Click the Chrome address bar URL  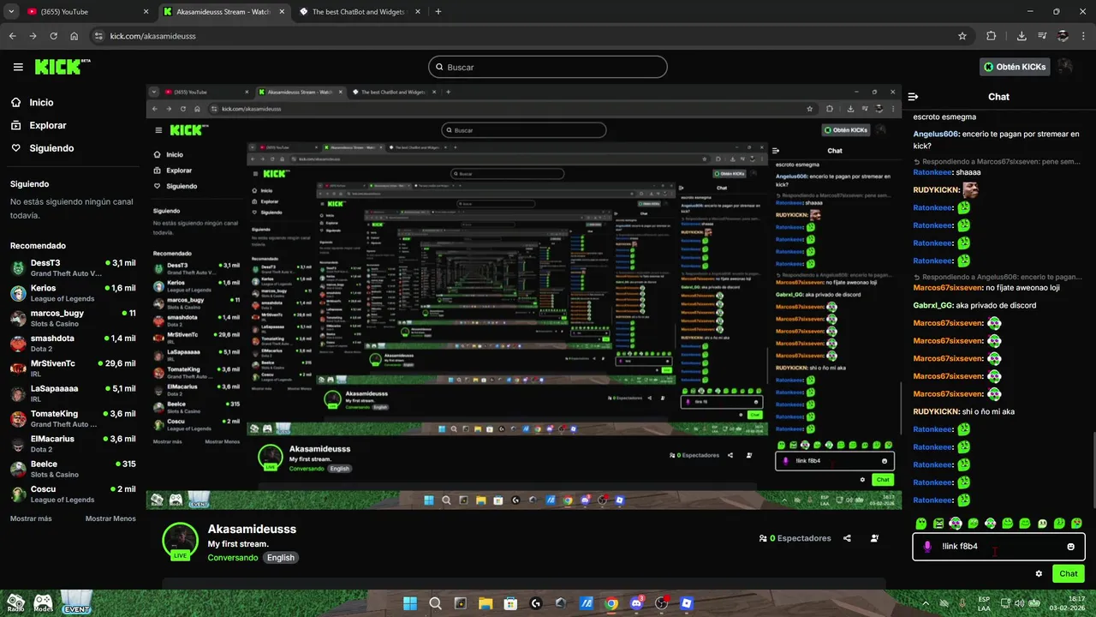click(153, 36)
